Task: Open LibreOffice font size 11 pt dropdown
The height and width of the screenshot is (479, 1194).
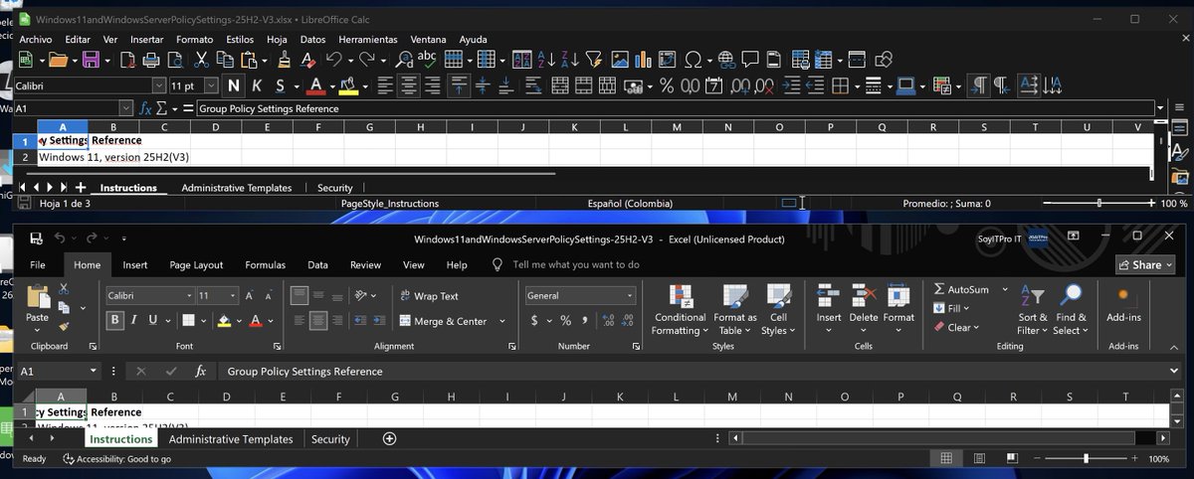Action: 213,86
